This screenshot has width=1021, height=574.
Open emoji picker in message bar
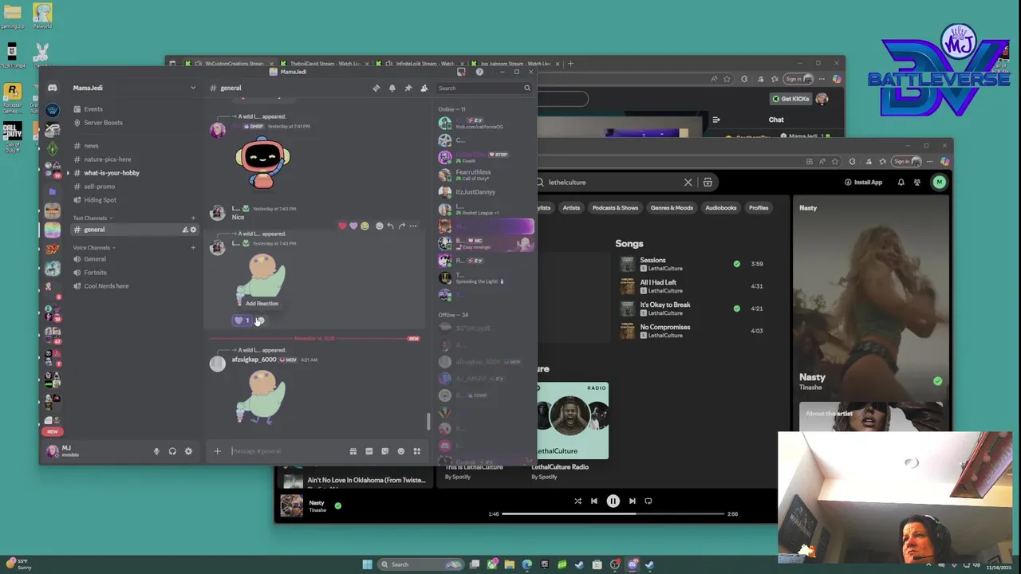[401, 451]
